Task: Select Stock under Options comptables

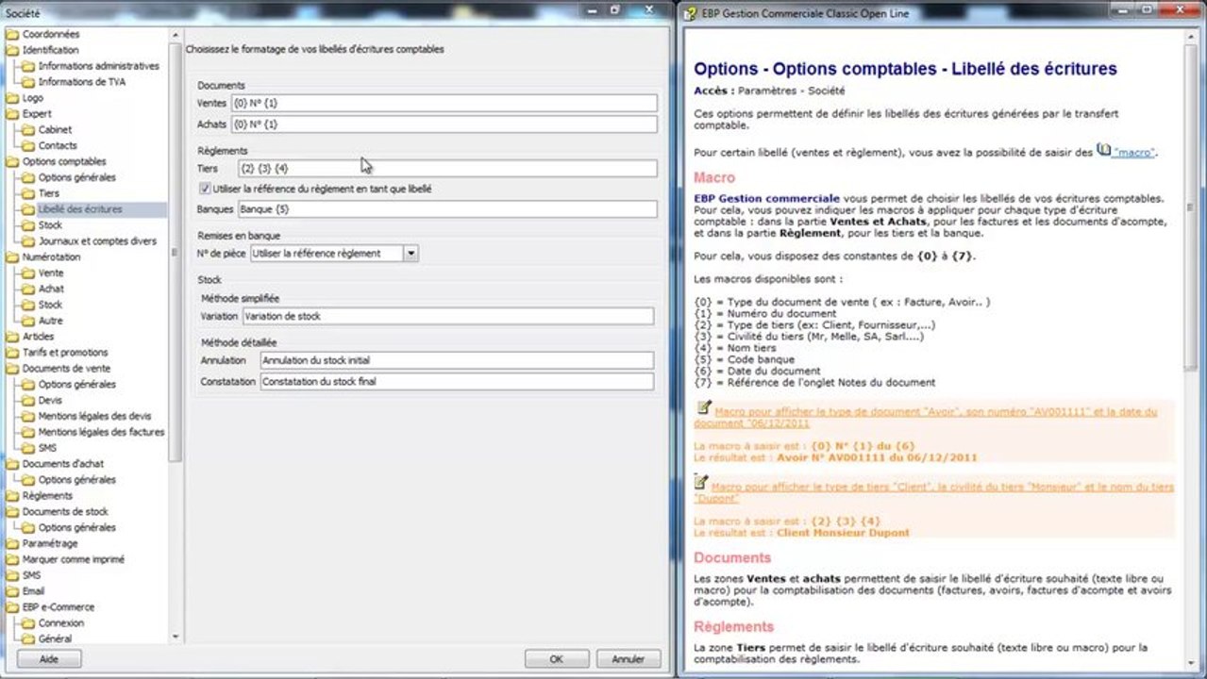Action: coord(50,225)
